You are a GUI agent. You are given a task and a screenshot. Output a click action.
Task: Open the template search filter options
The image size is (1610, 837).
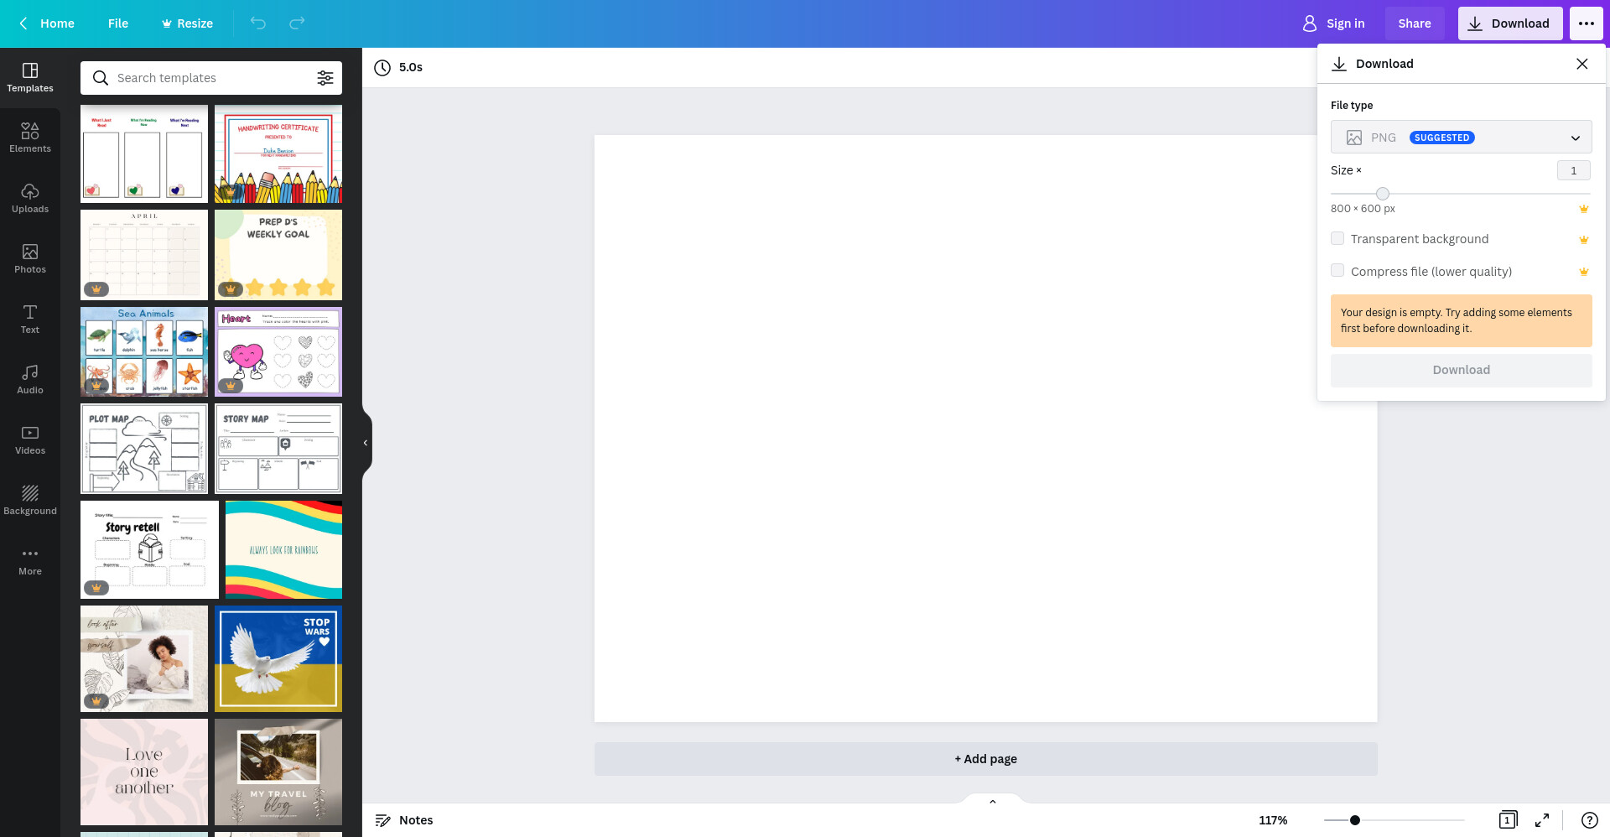[x=325, y=78]
